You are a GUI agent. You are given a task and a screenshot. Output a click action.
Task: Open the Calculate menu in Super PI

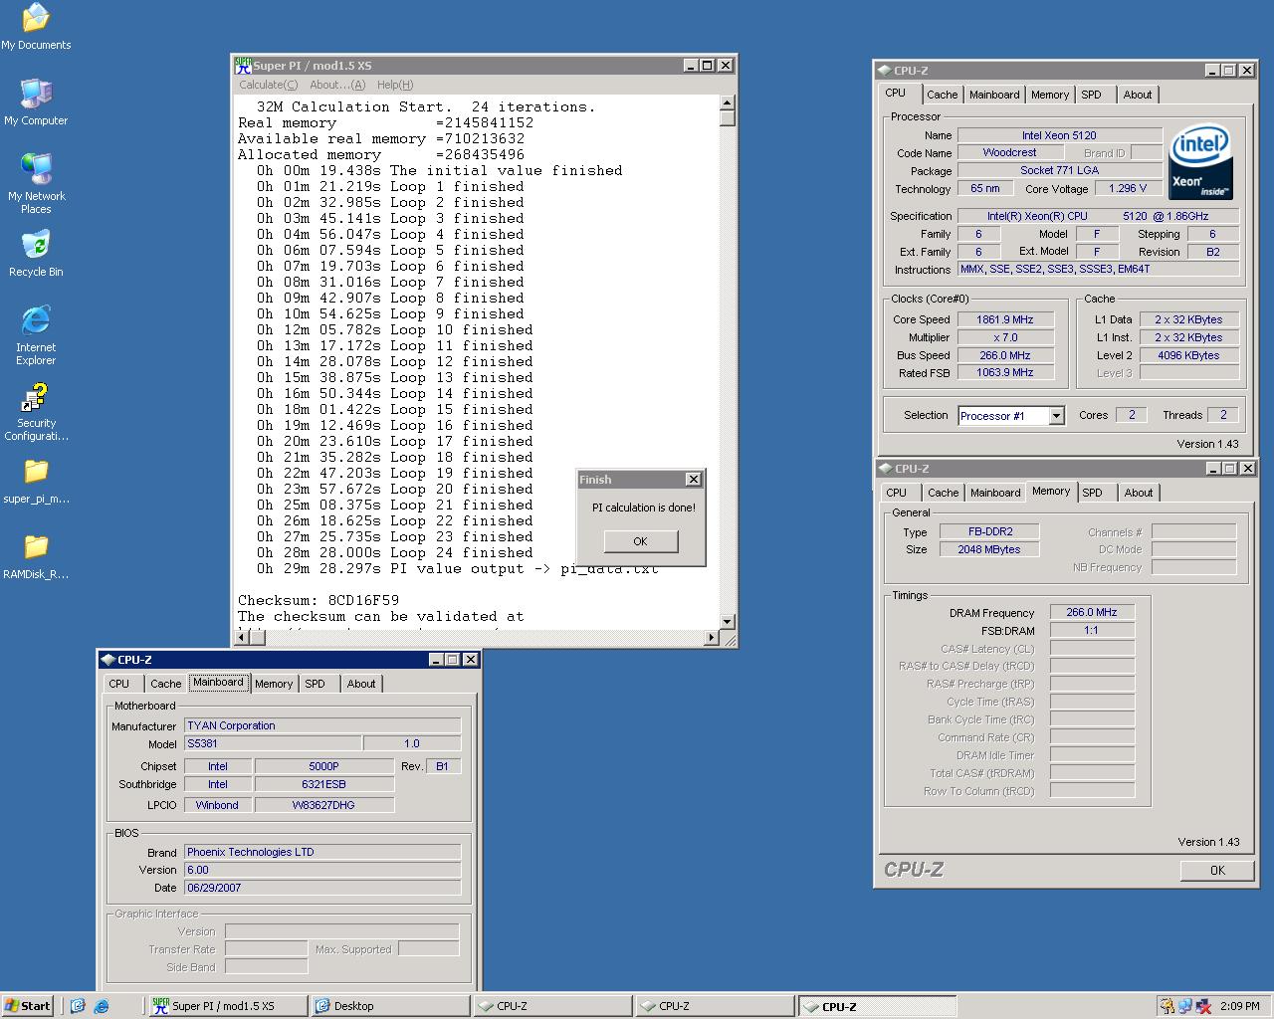pyautogui.click(x=268, y=85)
